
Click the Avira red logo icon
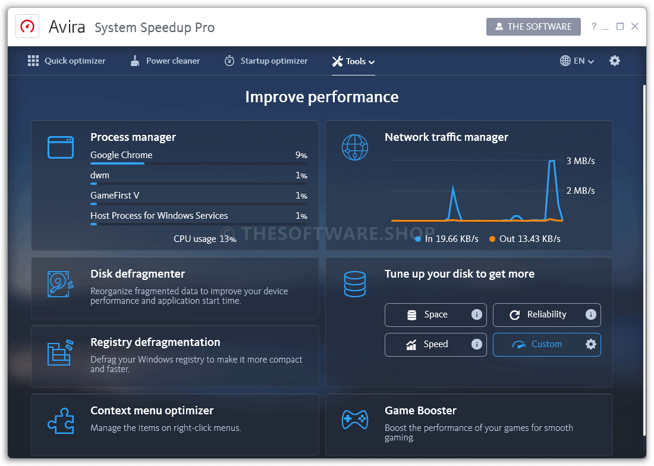27,27
